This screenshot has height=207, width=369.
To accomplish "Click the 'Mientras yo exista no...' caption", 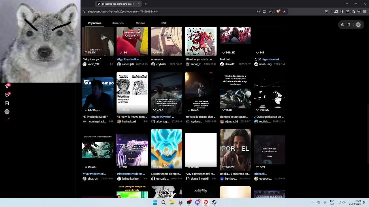I will tap(200, 60).
